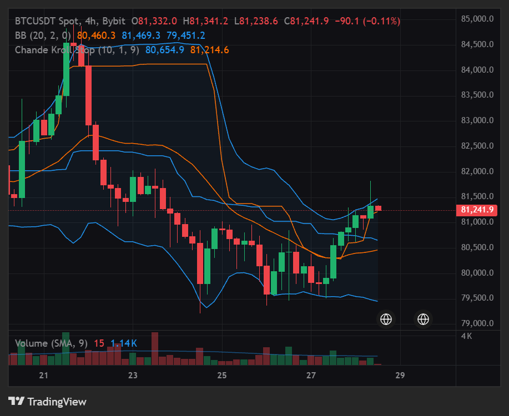Click the 80,500.0 price axis label
The image size is (509, 416).
coord(477,247)
